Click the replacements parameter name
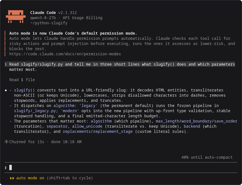The image size is (242, 185). tap(77, 132)
